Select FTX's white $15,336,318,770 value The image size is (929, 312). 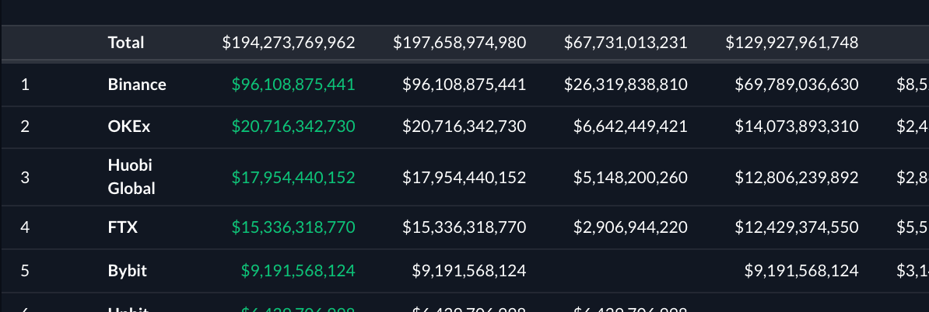click(464, 227)
